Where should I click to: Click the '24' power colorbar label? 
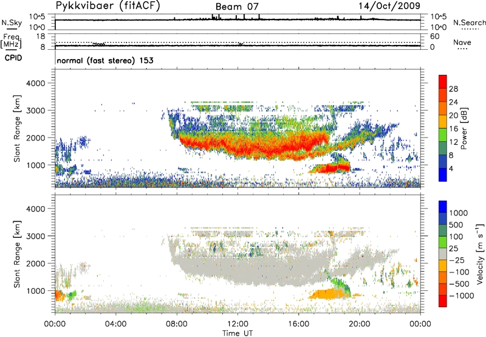453,102
